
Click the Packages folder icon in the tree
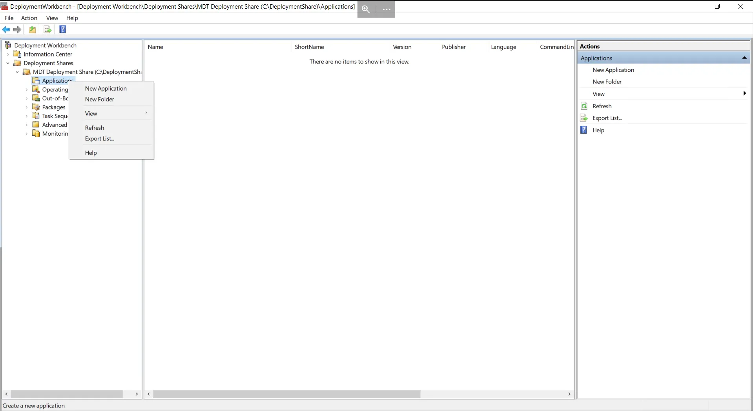pyautogui.click(x=36, y=107)
